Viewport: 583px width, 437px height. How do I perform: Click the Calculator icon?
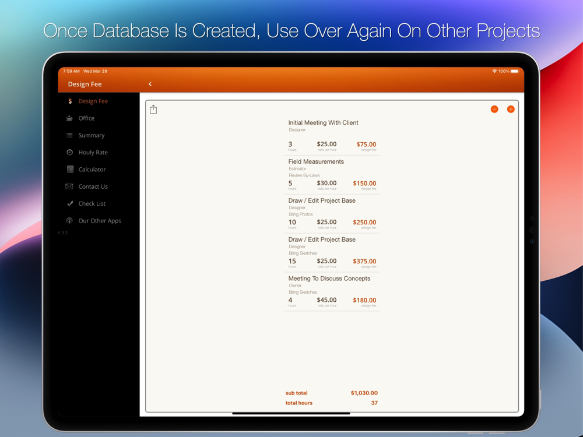tap(70, 170)
